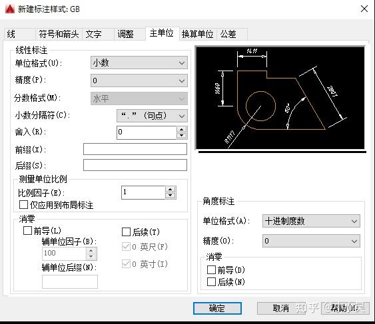The image size is (375, 324).
Task: Open the 小数分隔符(C) dropdown
Action: (x=152, y=116)
